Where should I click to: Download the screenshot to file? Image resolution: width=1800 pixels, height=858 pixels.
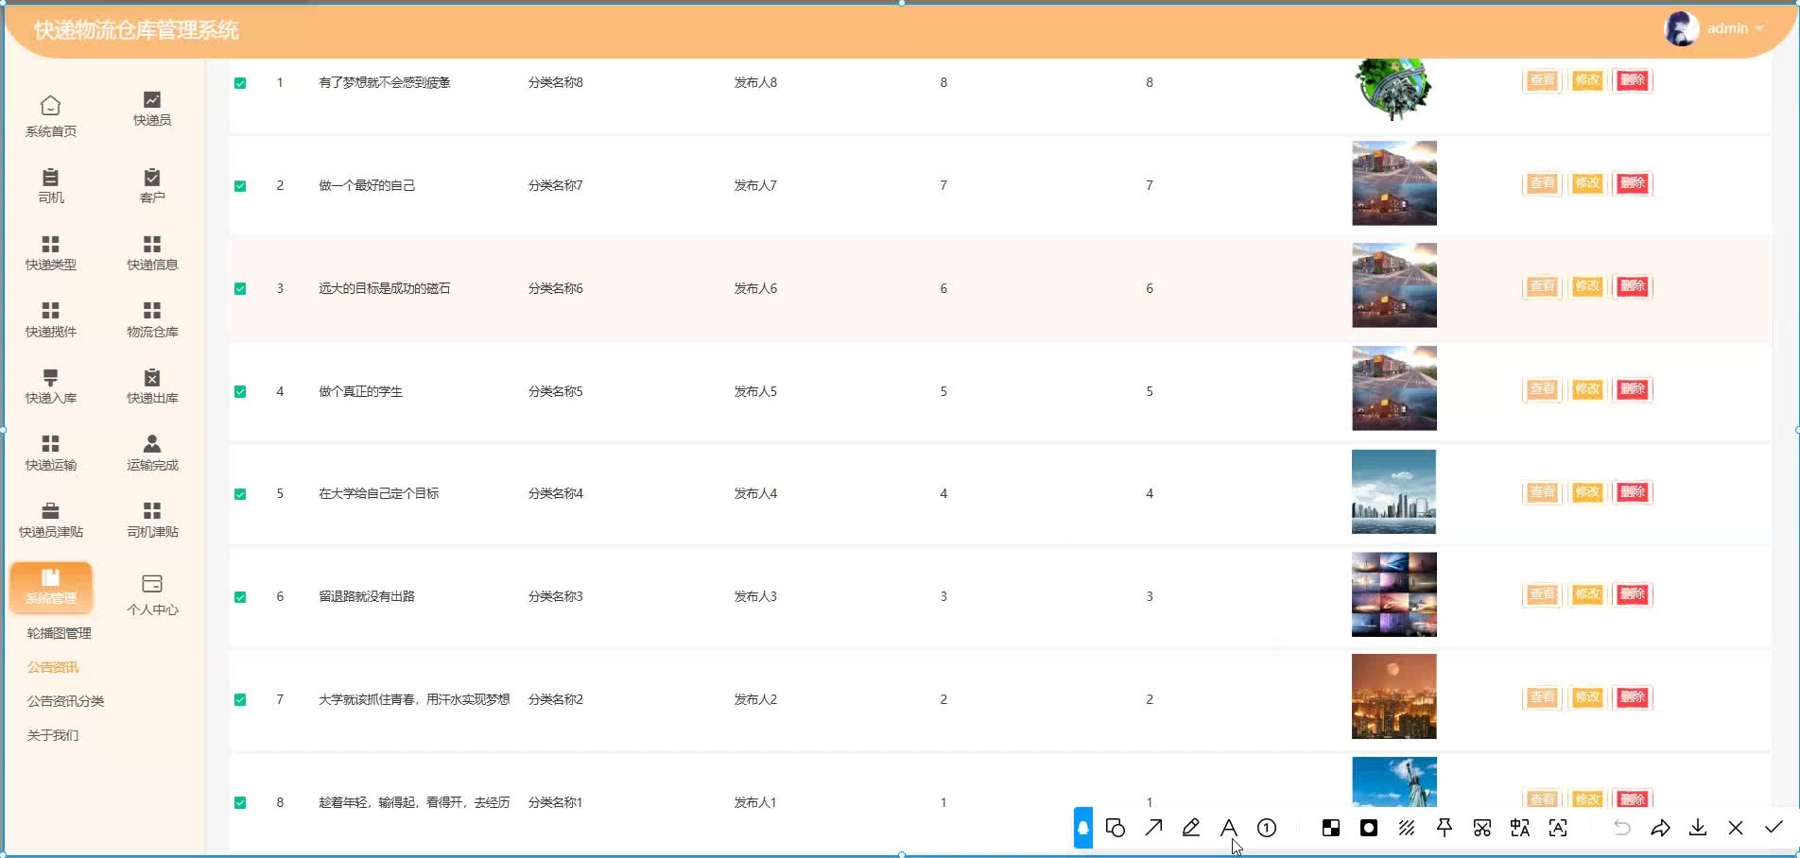[1698, 829]
